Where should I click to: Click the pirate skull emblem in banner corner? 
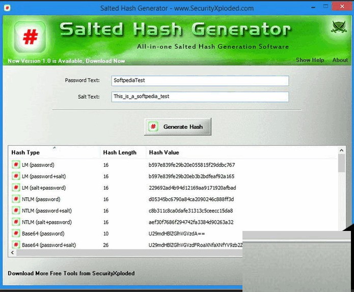[x=339, y=27]
